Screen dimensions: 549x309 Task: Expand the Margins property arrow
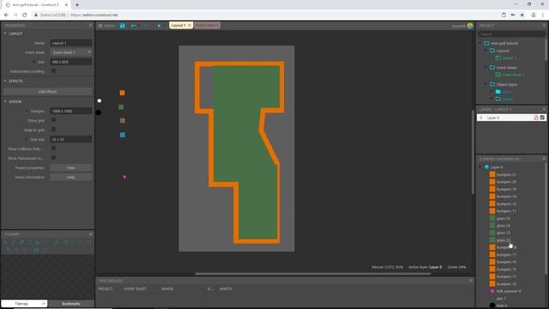pos(27,111)
